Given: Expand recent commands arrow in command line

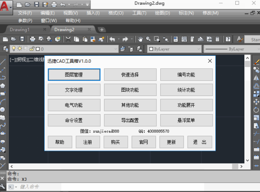Looking at the screenshot, I should (16, 187).
